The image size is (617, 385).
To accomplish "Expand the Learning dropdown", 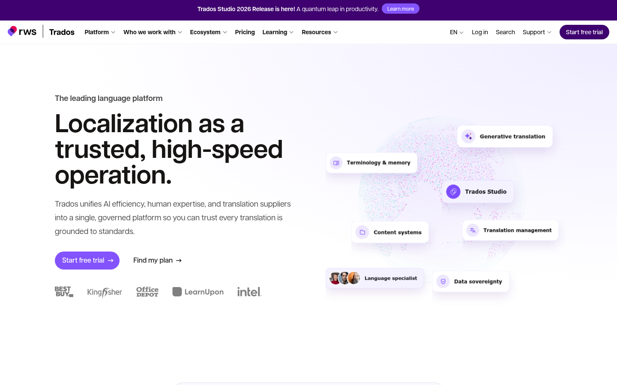I will pos(278,32).
